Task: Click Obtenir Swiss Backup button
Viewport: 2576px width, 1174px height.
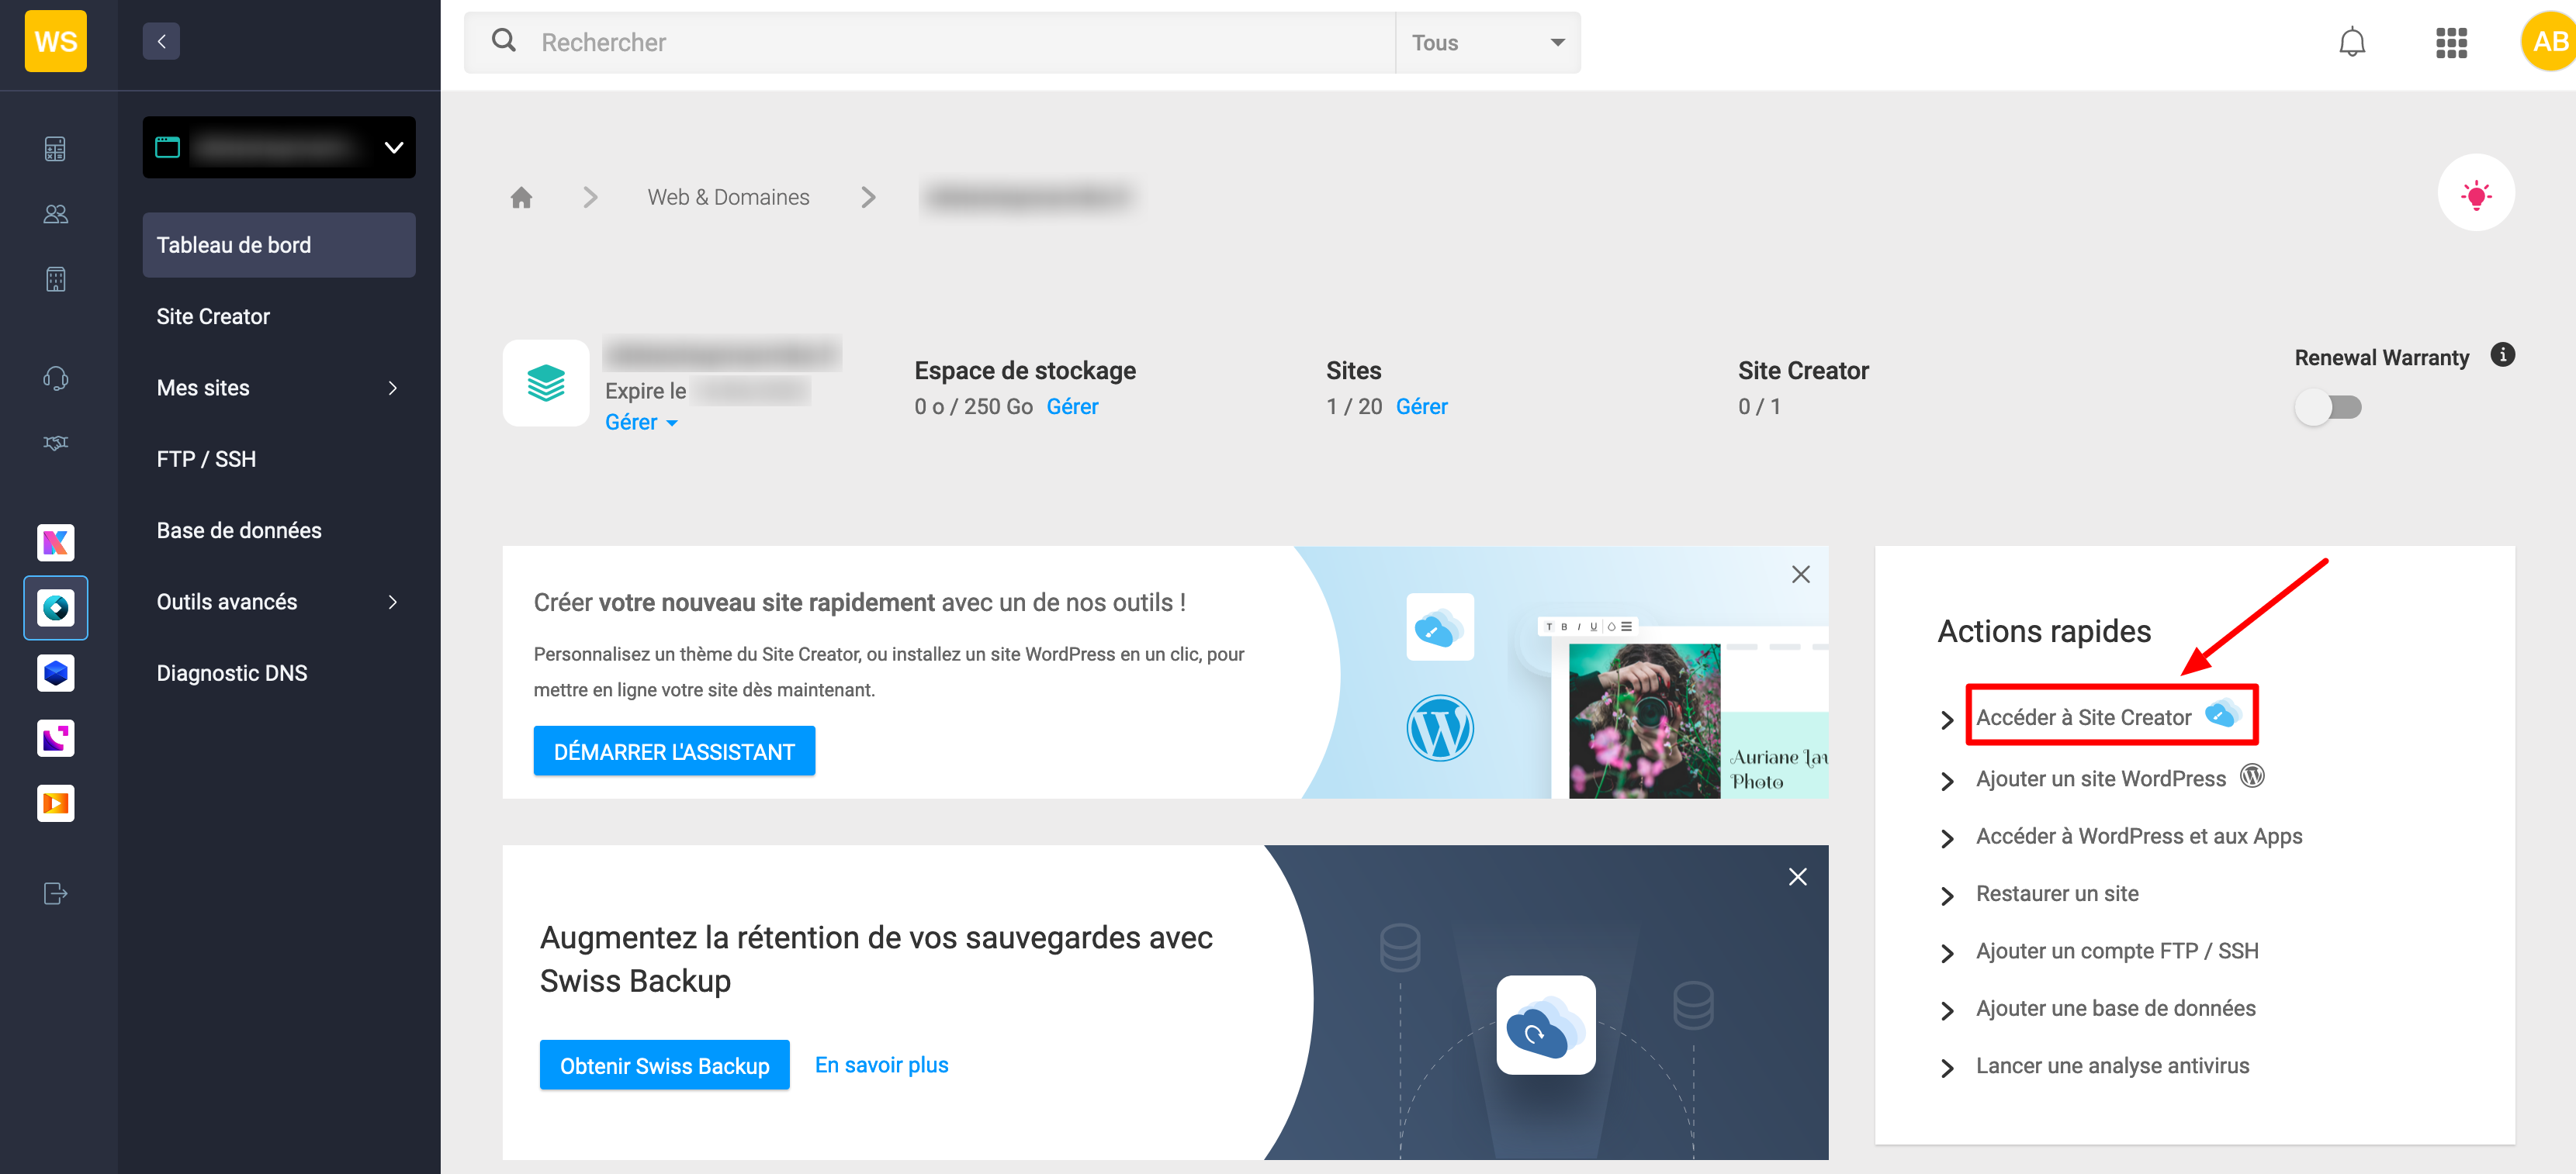Action: coord(664,1066)
